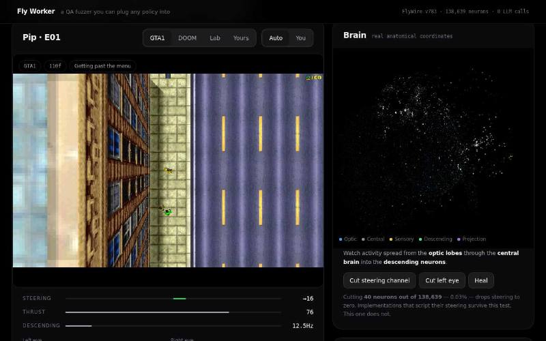546x341 pixels.
Task: Click the Optic legend dot
Action: (341, 239)
